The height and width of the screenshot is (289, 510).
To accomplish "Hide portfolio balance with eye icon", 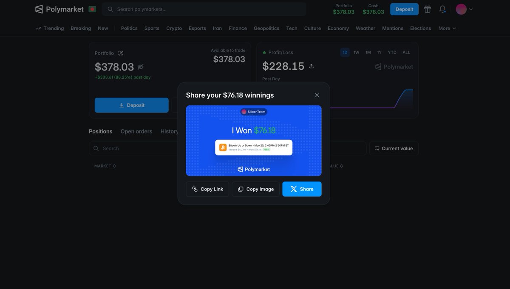I will point(141,67).
